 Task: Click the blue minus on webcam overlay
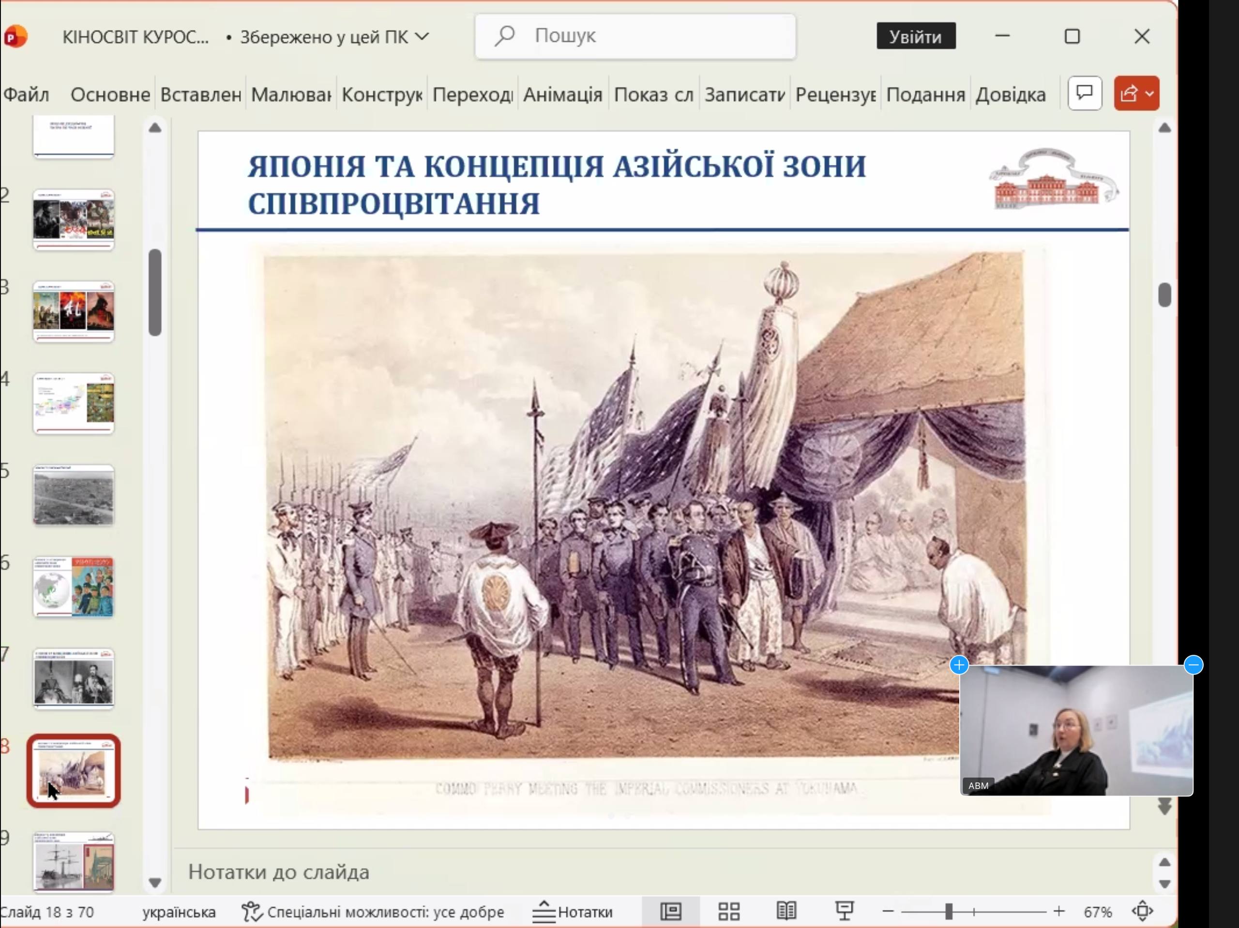(1194, 665)
